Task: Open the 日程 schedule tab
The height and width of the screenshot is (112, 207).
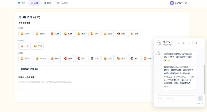Action: [x=21, y=3]
